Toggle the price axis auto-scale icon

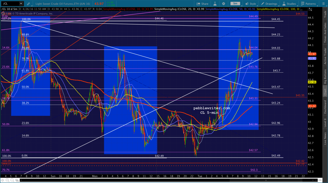310,9
